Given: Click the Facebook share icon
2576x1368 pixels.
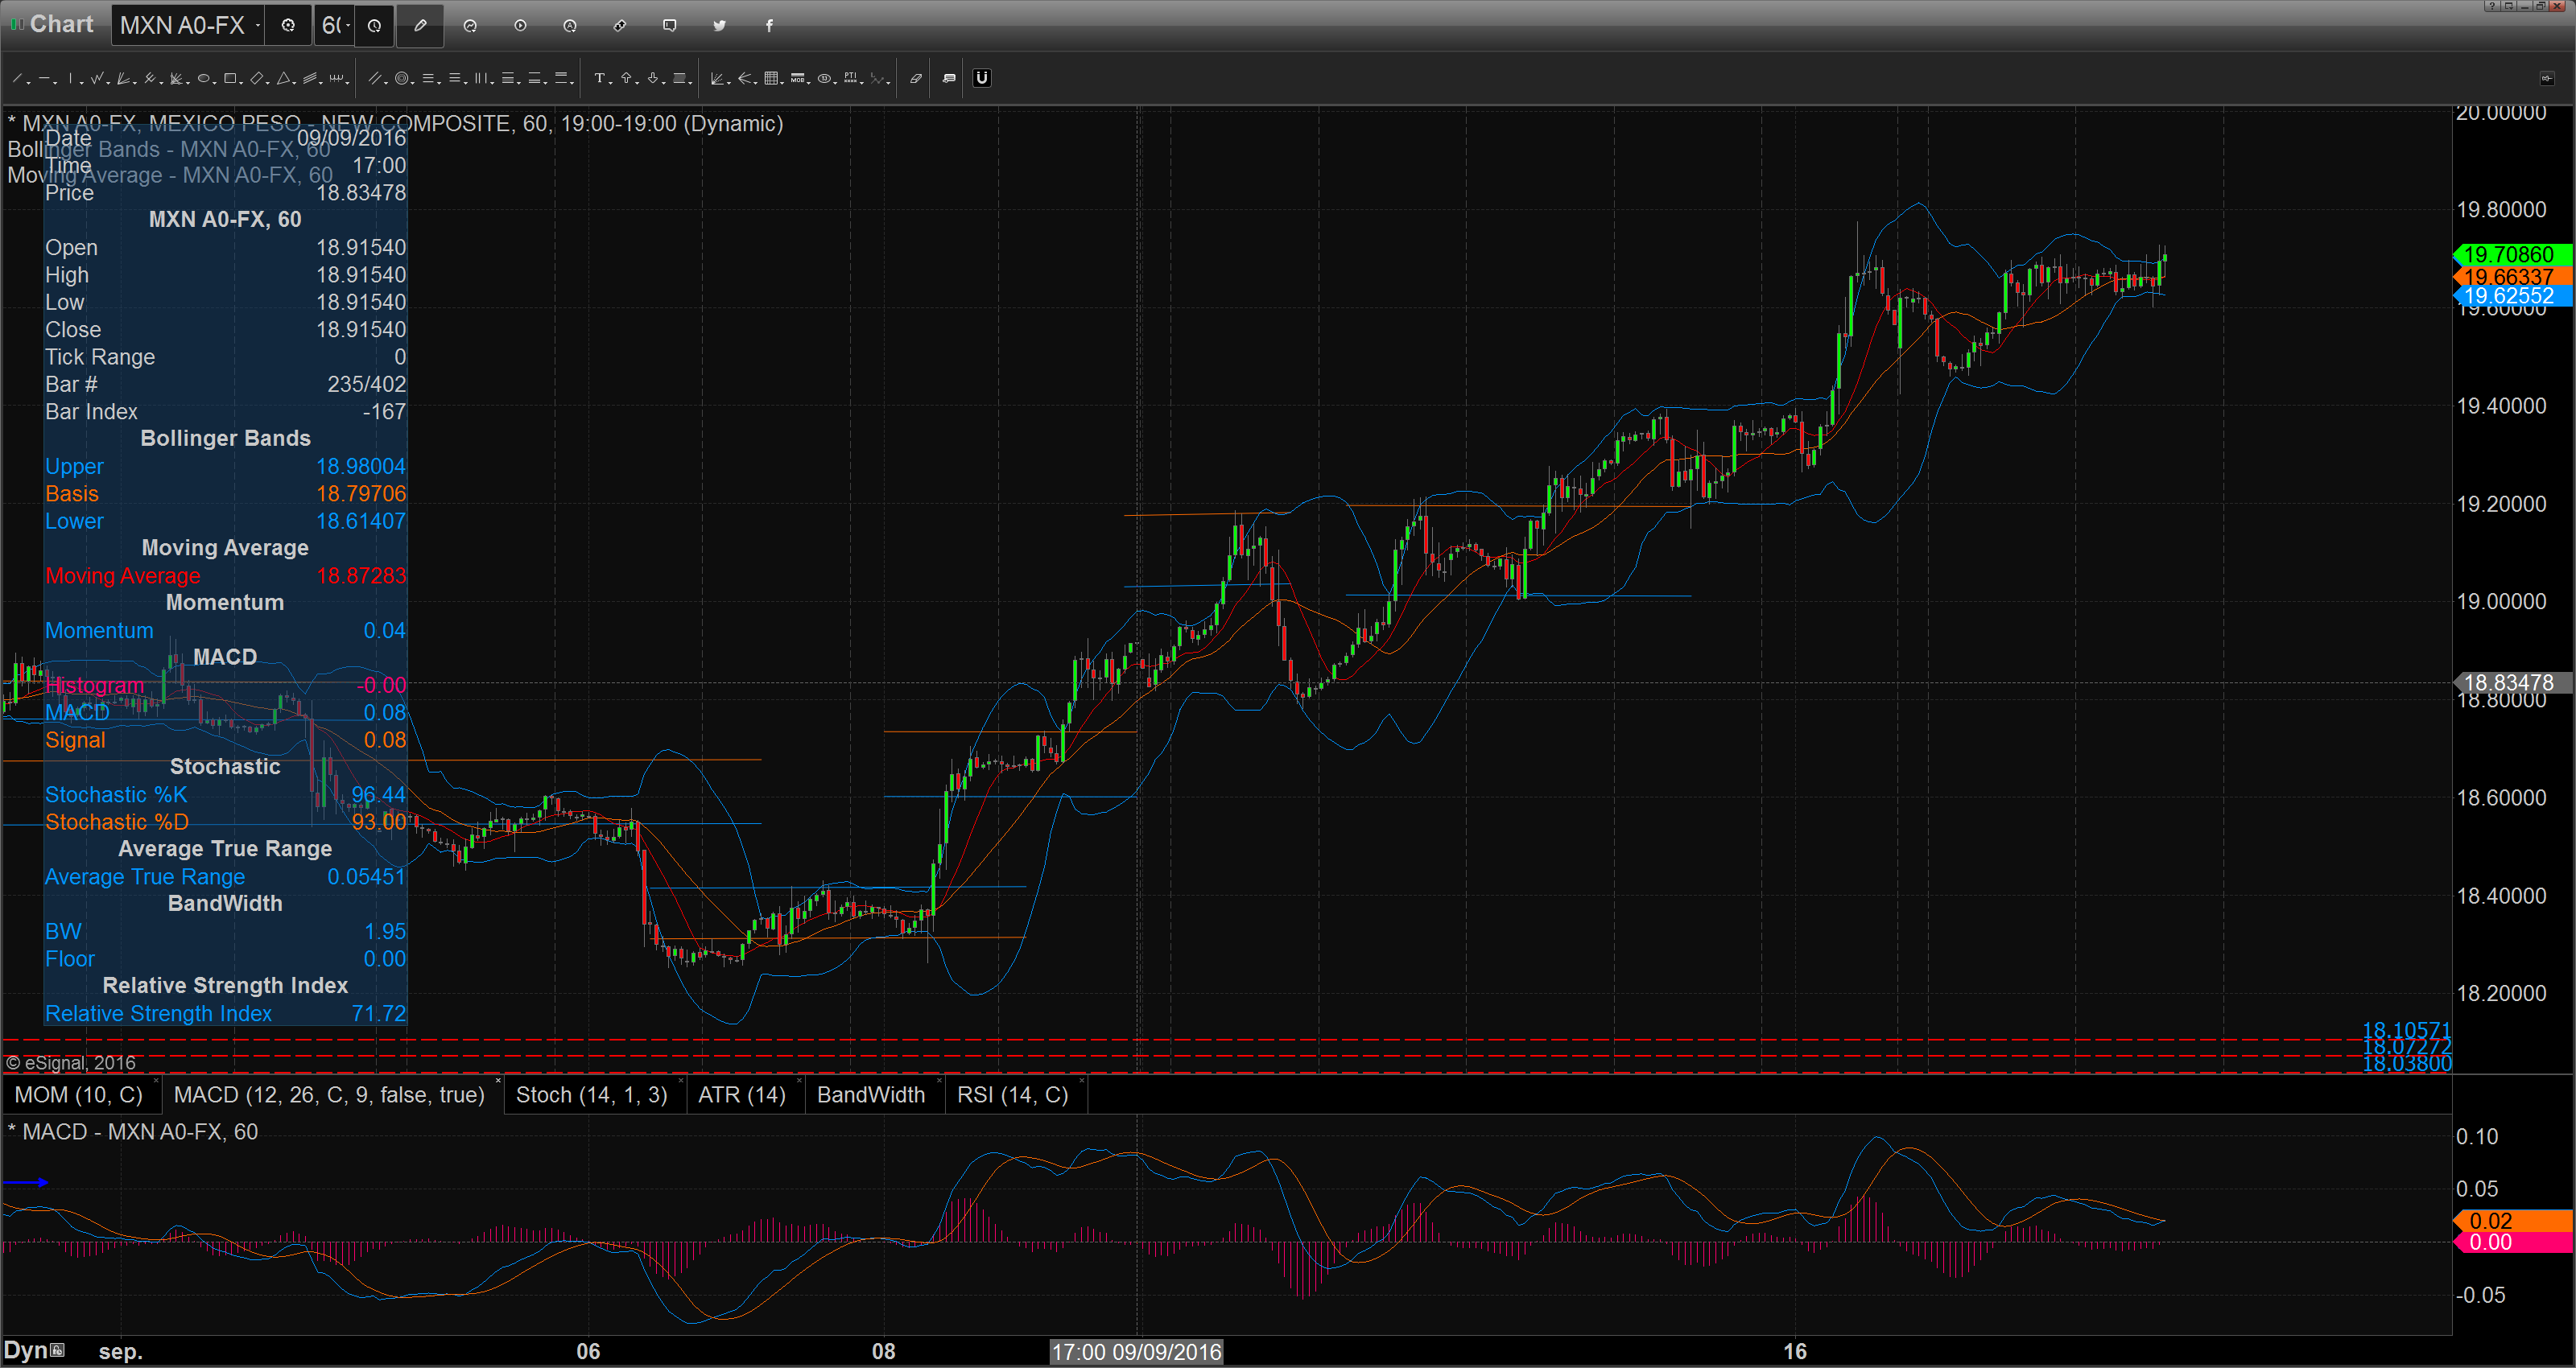Looking at the screenshot, I should 769,26.
